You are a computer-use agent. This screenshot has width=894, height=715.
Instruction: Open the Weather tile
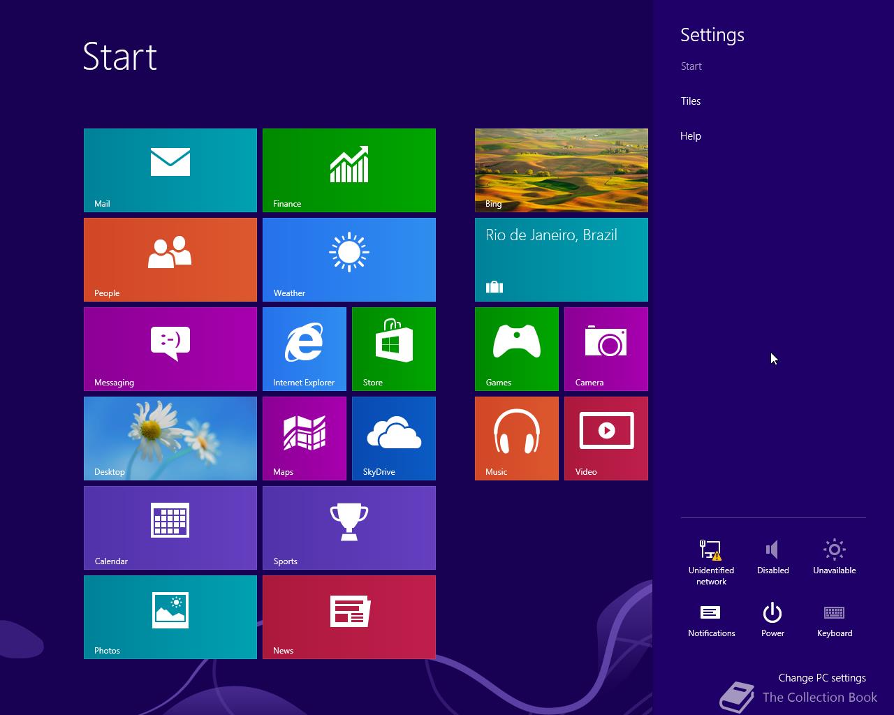coord(349,260)
